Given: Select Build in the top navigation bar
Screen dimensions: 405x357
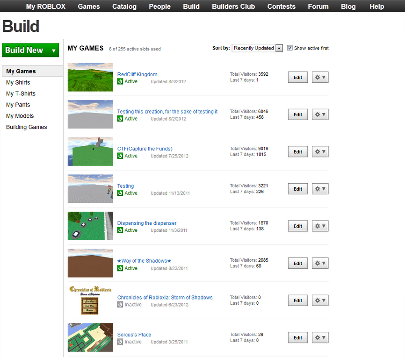Looking at the screenshot, I should click(191, 7).
